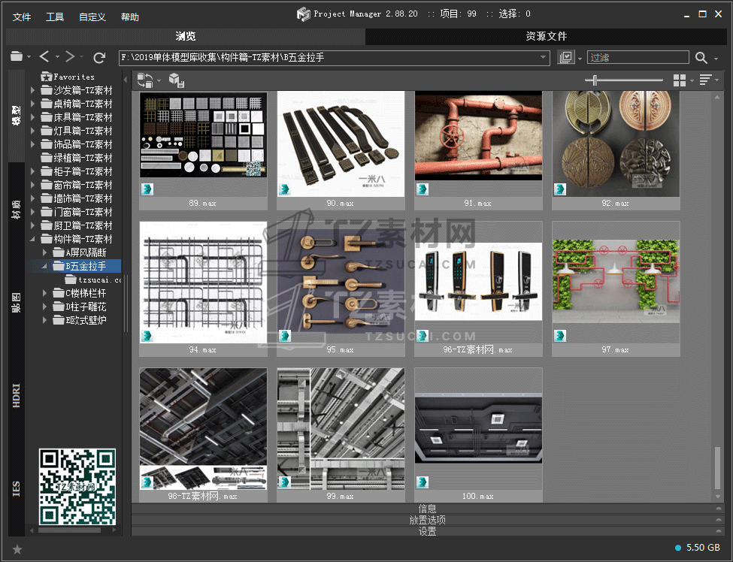This screenshot has height=562, width=733.
Task: Expand the 沙发篇-TZ素材 folder
Action: (33, 90)
